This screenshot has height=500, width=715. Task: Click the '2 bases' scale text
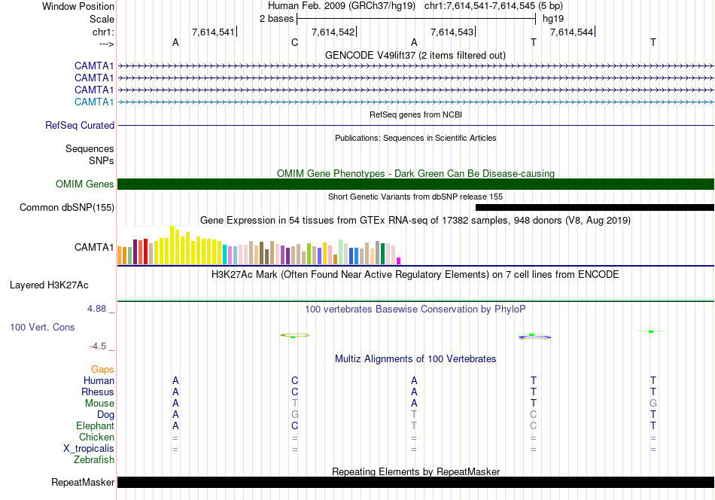[276, 19]
